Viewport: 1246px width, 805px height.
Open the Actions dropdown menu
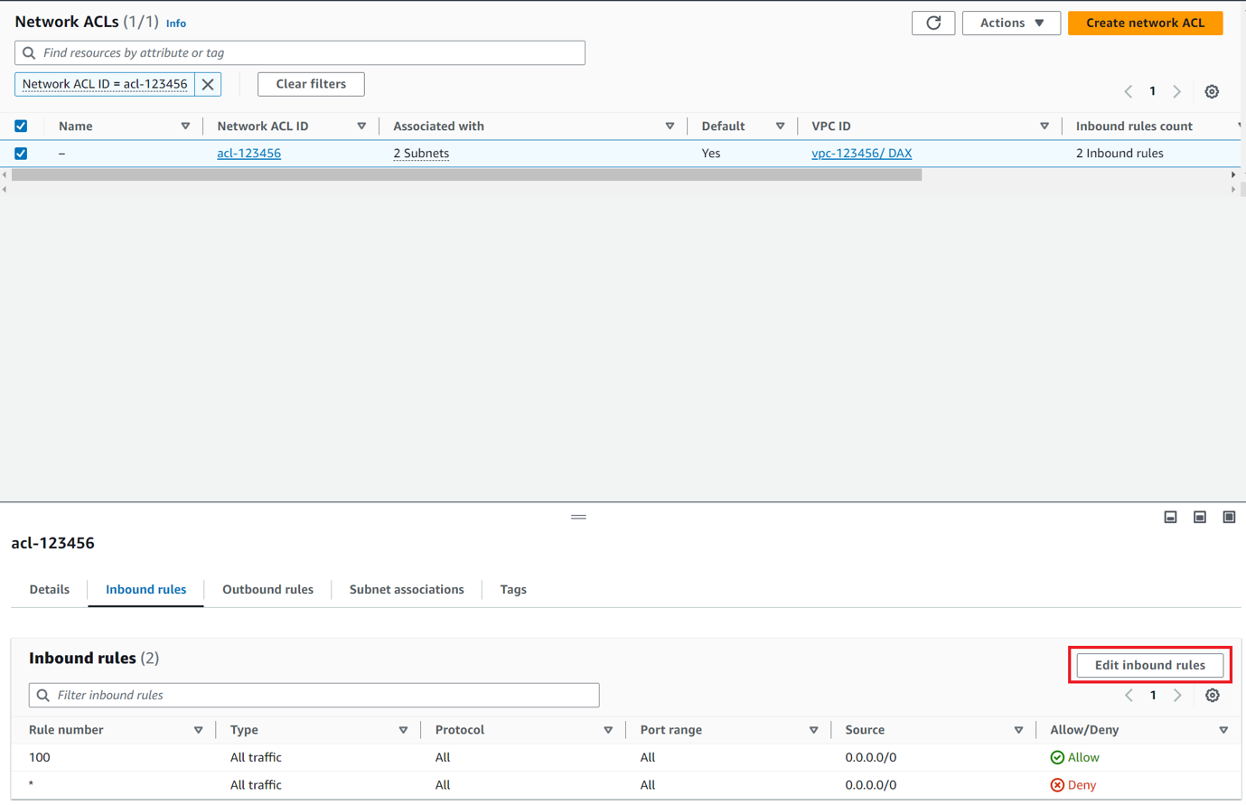pyautogui.click(x=1011, y=23)
